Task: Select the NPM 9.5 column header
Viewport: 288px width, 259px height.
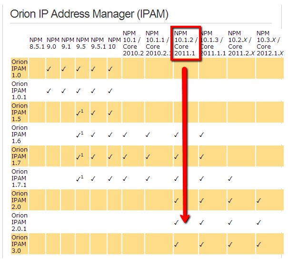Action: coord(82,43)
